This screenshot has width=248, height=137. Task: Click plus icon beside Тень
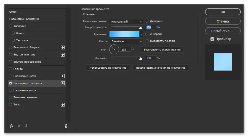click(62, 105)
